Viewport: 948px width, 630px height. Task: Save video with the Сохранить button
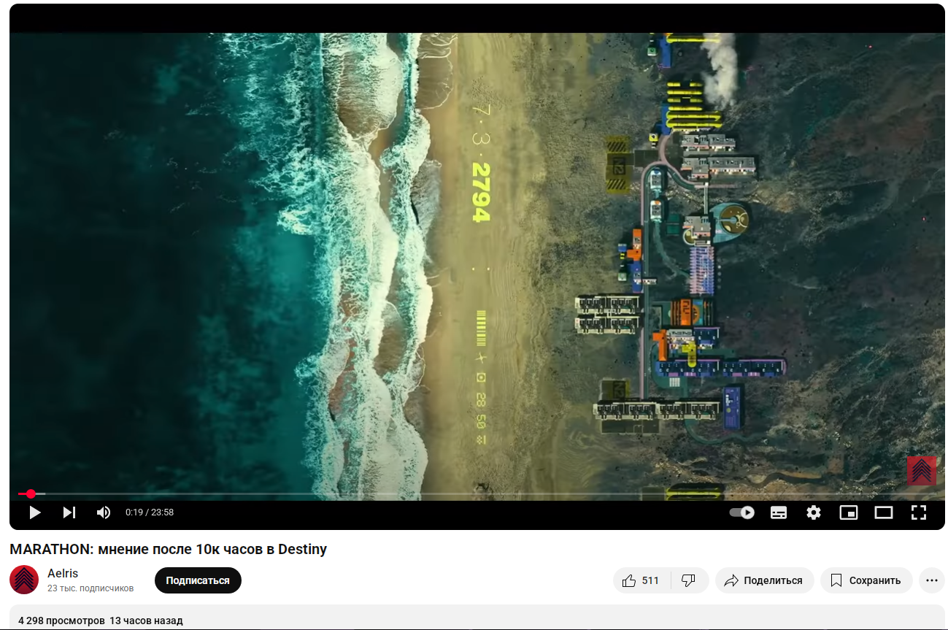(x=866, y=580)
